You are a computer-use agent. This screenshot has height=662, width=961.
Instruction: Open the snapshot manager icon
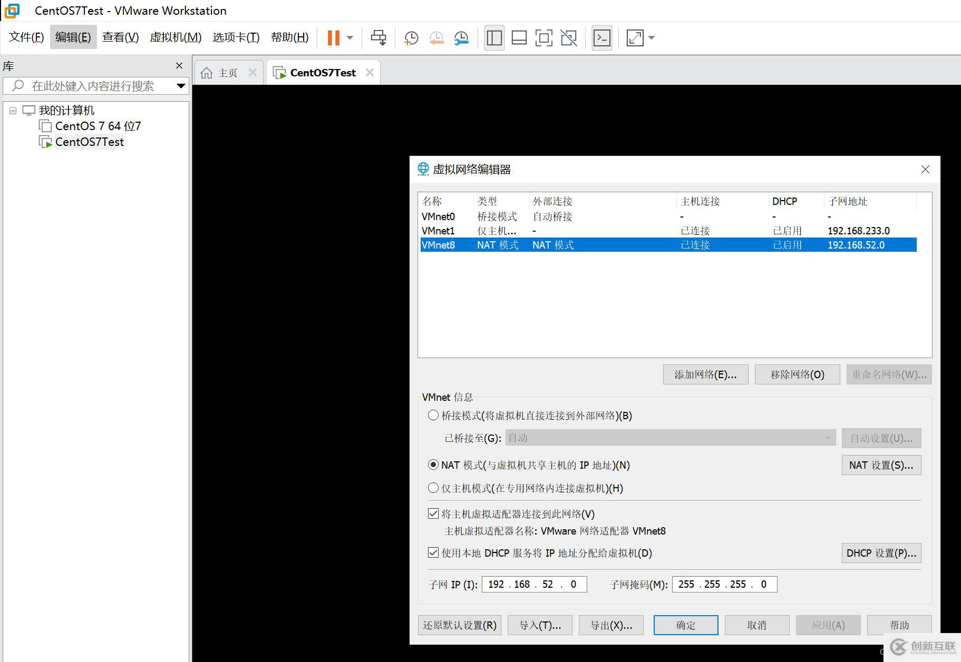pos(461,38)
